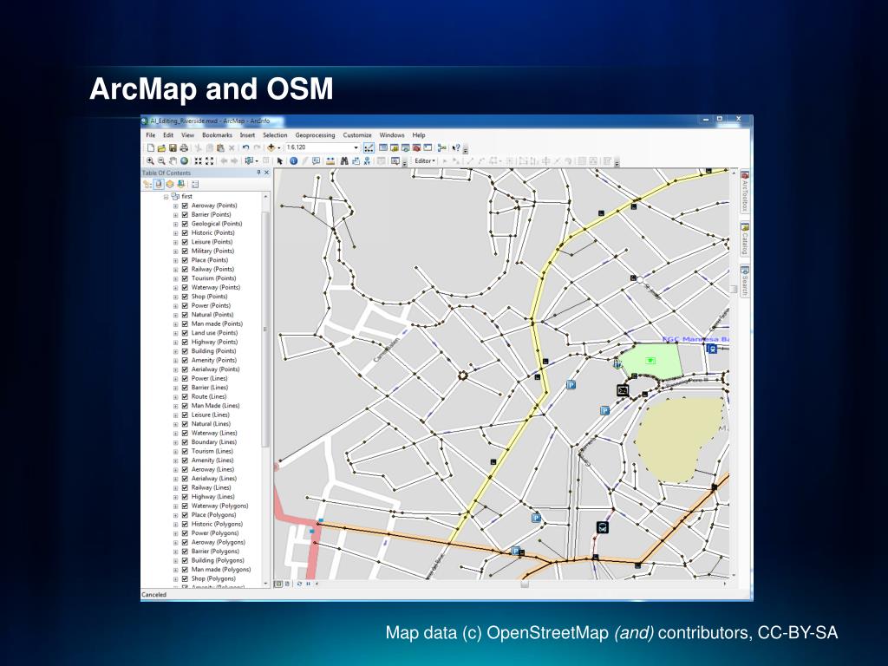This screenshot has width=888, height=666.
Task: Click the map's horizontal scrollbar thumb
Action: (x=525, y=584)
